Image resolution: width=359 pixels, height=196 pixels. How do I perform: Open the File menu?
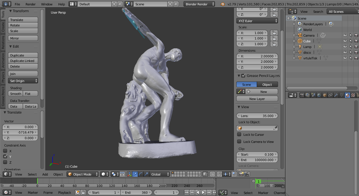pyautogui.click(x=17, y=4)
